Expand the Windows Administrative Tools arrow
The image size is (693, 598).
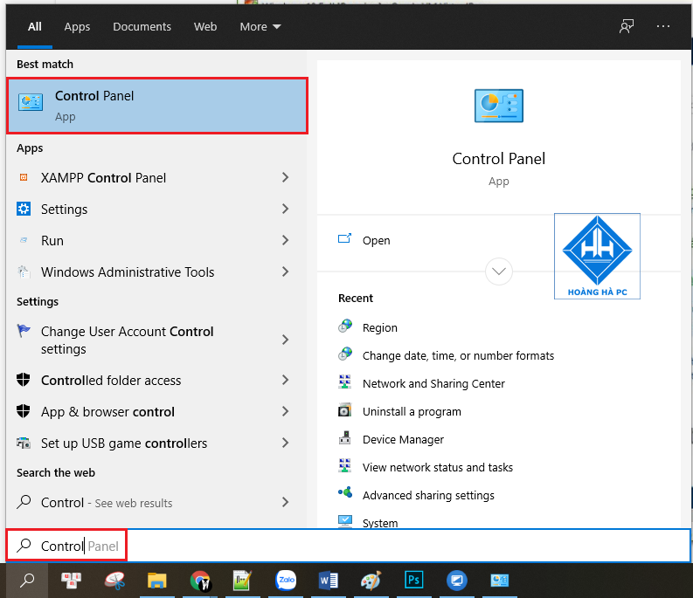286,272
